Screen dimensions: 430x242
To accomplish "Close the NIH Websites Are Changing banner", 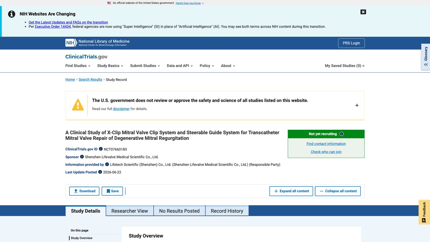I will coord(363,12).
